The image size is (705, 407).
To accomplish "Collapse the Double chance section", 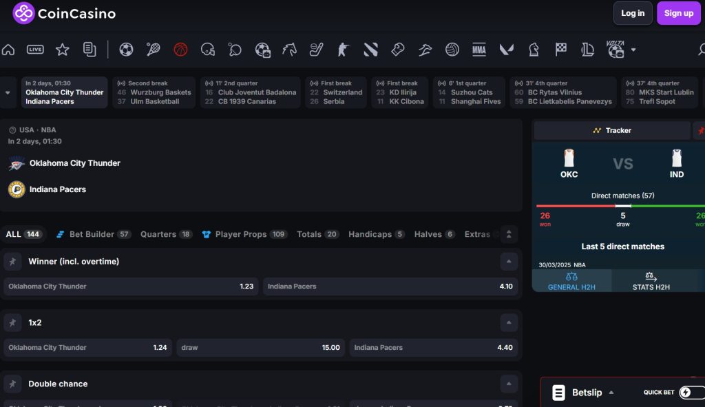I will tap(509, 384).
